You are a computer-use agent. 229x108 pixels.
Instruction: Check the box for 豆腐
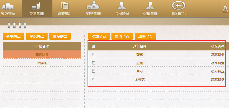93,63
